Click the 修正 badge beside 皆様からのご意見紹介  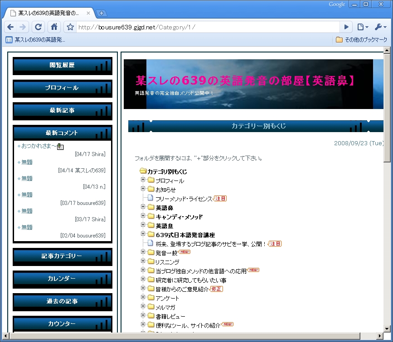[x=216, y=289]
